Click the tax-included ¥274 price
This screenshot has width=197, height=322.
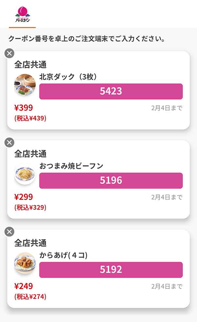(x=30, y=297)
